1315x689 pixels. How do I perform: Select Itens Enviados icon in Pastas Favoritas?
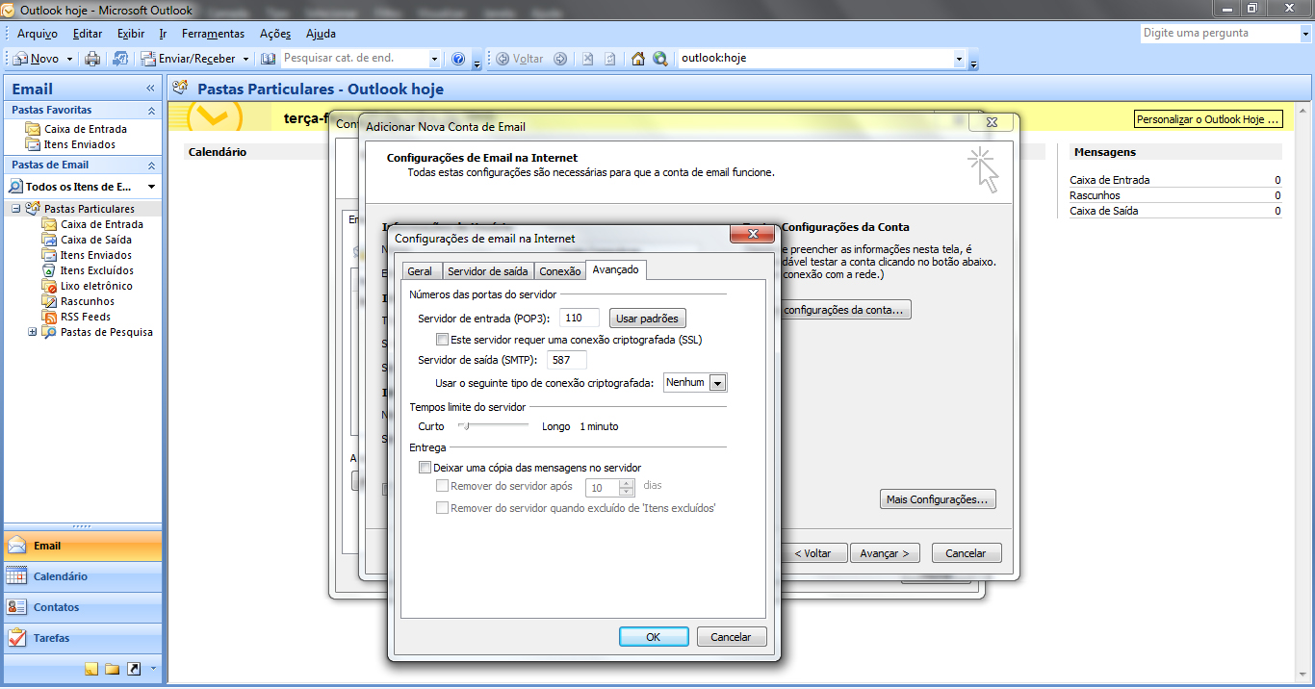click(35, 144)
